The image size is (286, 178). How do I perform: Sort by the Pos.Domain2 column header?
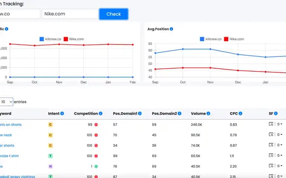(164, 113)
